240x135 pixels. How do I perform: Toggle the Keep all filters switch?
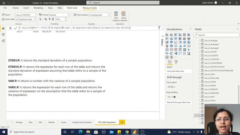(173, 97)
